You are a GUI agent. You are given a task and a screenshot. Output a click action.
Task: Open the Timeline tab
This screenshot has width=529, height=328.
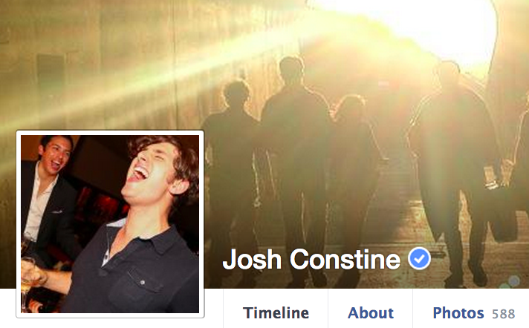click(x=276, y=313)
